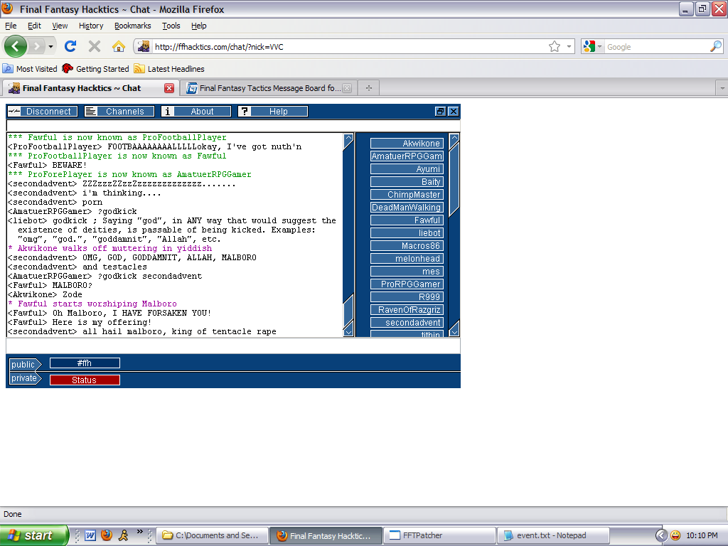This screenshot has height=546, width=728.
Task: Click the Stop loading X icon
Action: click(95, 46)
